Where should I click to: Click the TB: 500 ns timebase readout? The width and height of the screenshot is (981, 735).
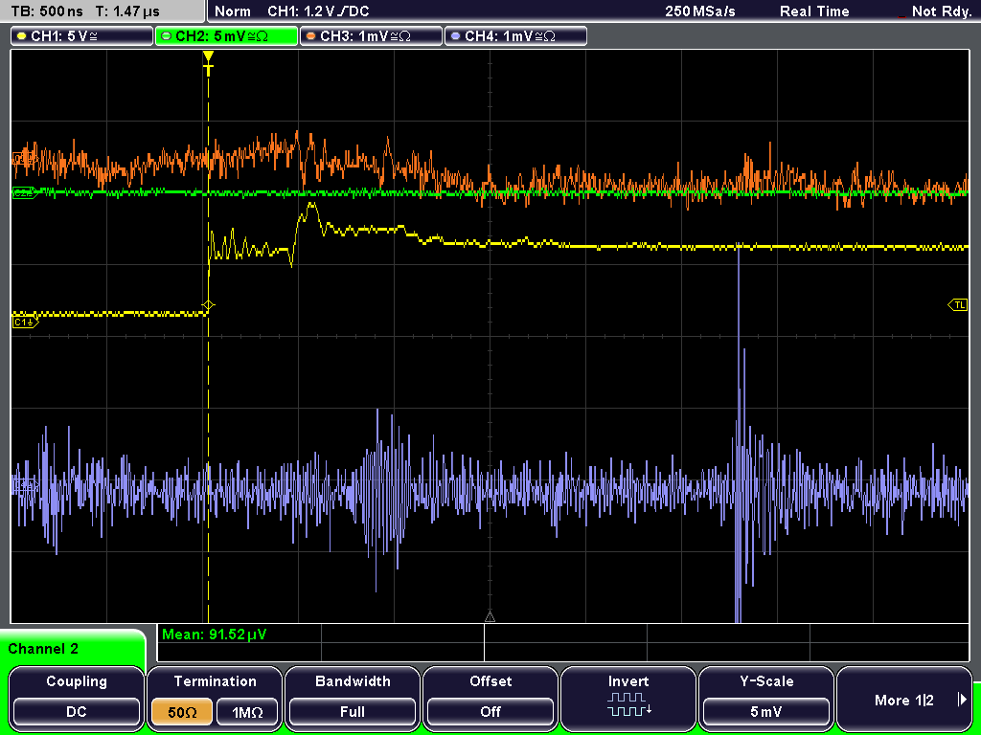click(48, 11)
